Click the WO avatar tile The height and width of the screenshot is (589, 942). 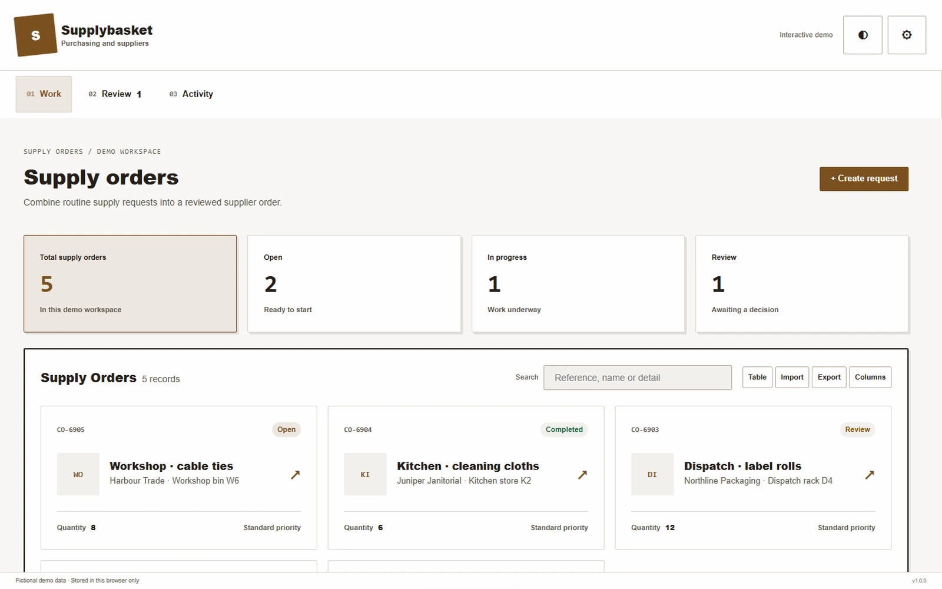point(78,474)
